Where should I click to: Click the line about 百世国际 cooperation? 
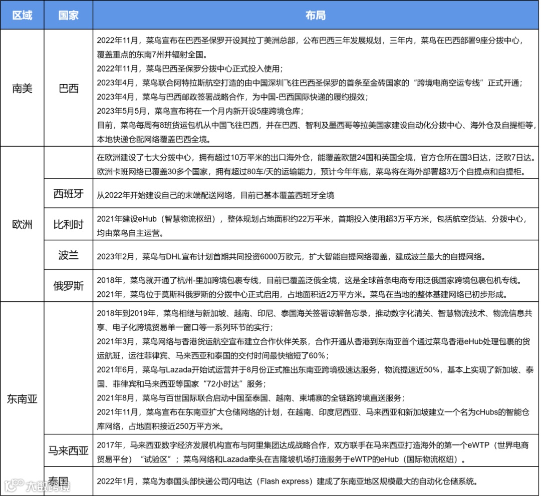[x=251, y=398]
